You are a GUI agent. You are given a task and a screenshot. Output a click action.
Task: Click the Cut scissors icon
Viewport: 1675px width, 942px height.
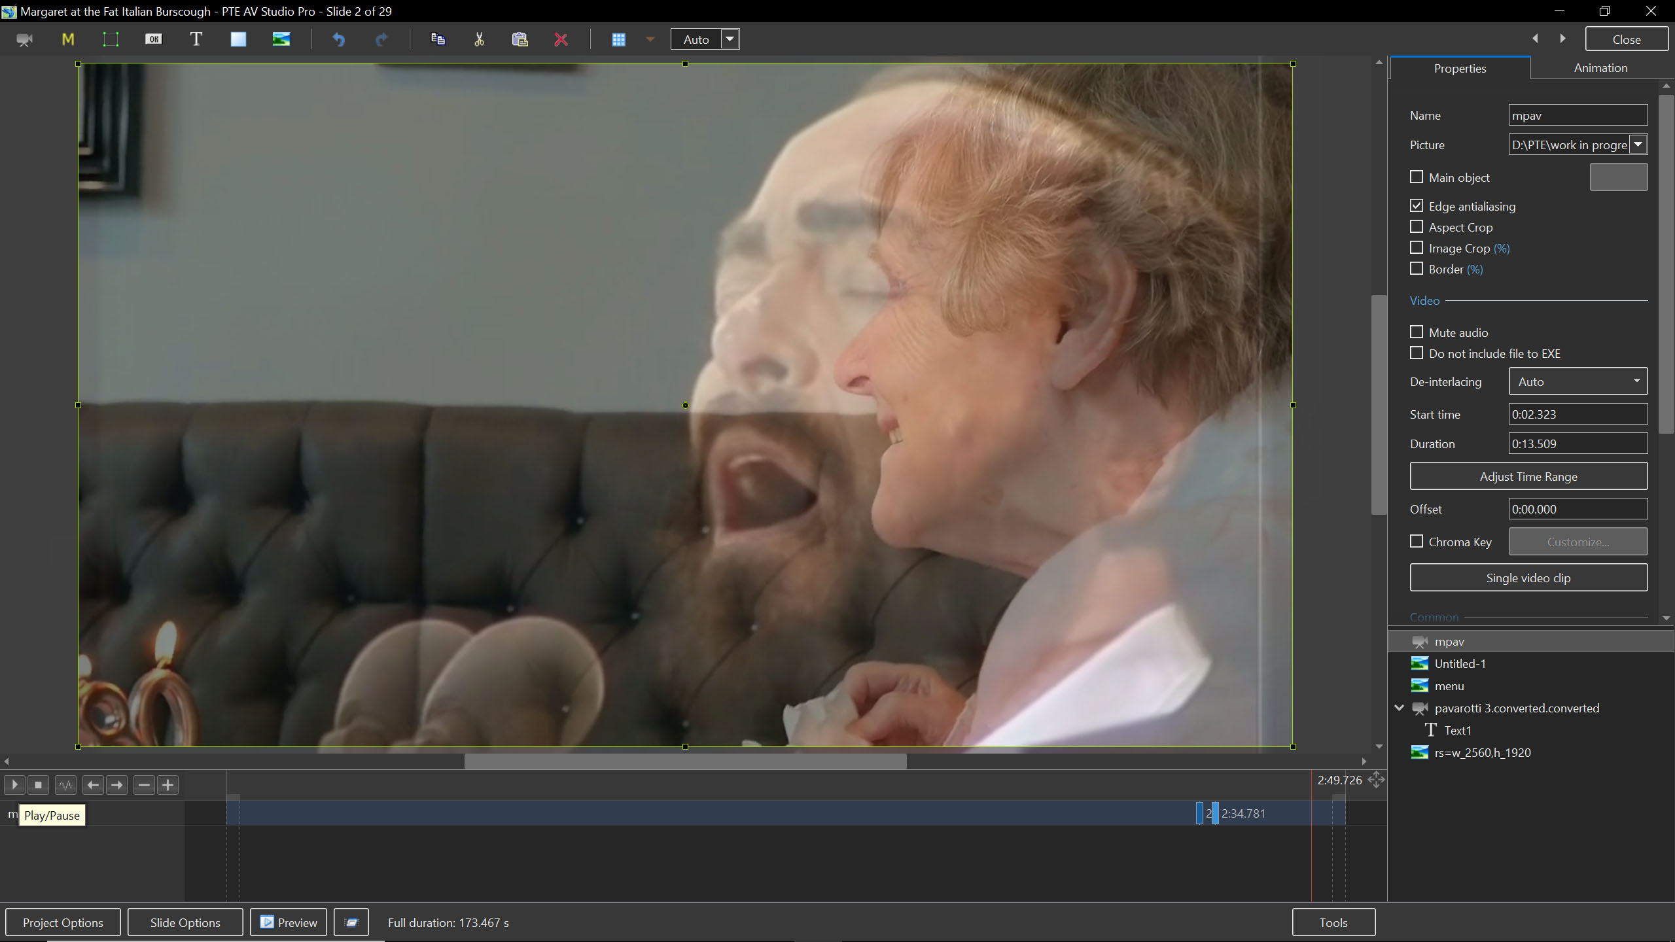[x=479, y=39]
